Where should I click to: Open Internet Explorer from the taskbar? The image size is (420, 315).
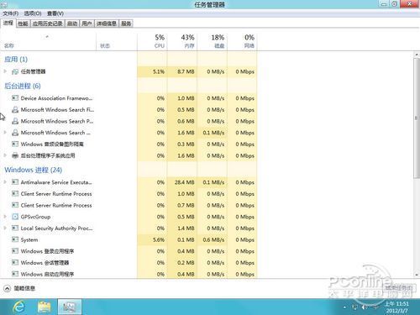point(18,307)
